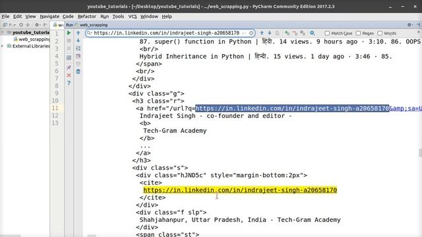Clear the search field with round X
422x237 pixels.
coord(251,33)
